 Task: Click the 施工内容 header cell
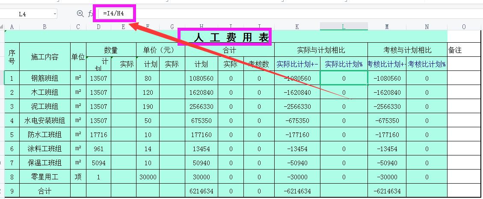[x=44, y=57]
